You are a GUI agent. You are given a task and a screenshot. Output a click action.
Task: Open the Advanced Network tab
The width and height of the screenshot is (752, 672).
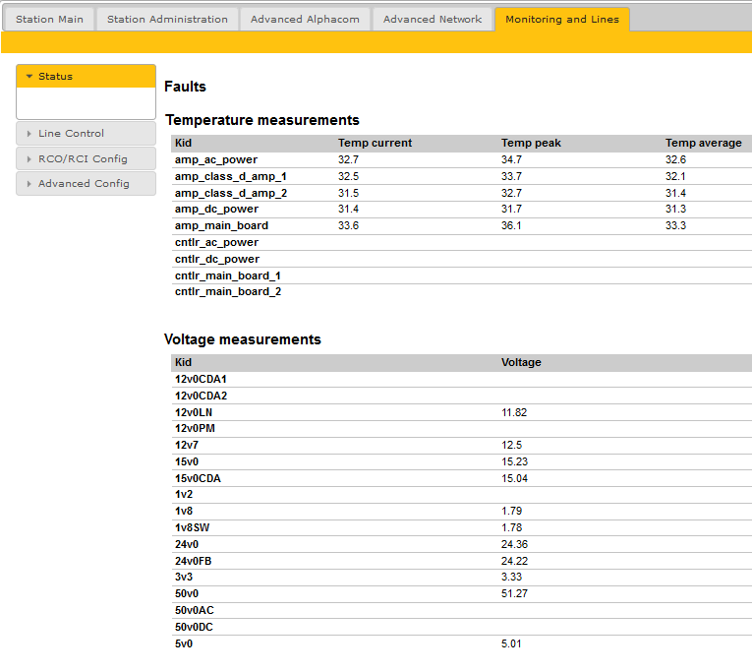pos(433,19)
